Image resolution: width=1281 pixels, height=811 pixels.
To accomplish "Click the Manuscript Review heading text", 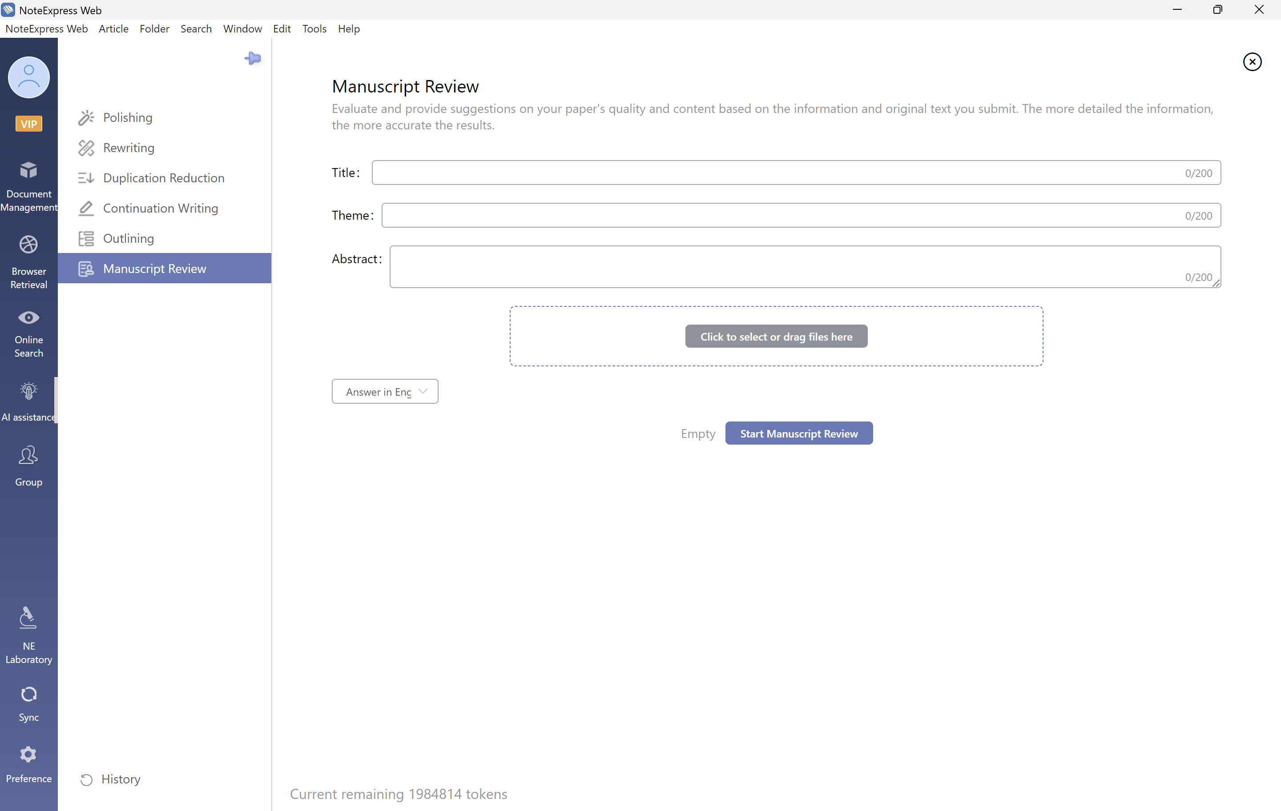I will pyautogui.click(x=405, y=86).
